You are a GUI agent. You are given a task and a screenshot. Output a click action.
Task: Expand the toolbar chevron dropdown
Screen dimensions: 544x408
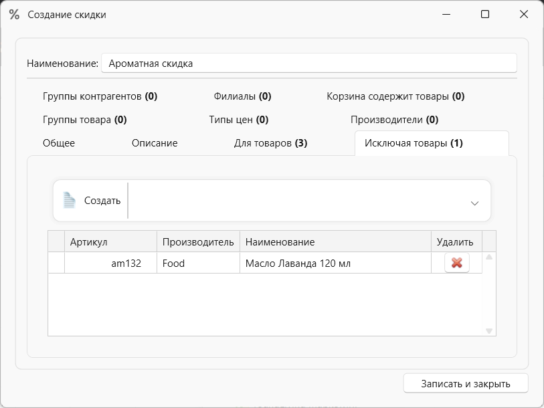point(474,203)
